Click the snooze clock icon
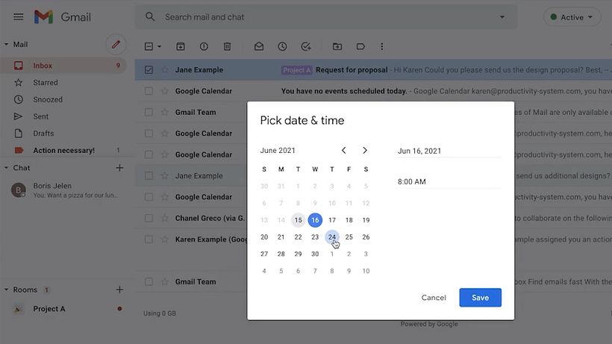This screenshot has width=612, height=344. click(x=282, y=46)
